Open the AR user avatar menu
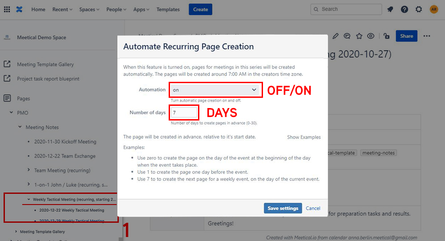 click(x=433, y=9)
